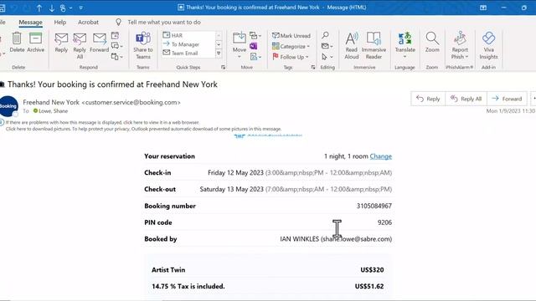The height and width of the screenshot is (301, 536).
Task: Share the message to Teams
Action: click(143, 45)
